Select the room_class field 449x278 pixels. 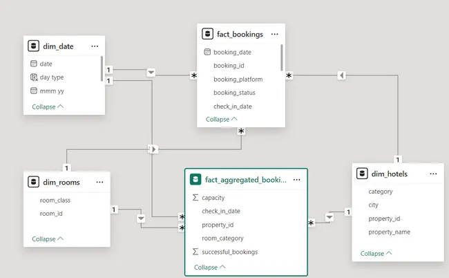(x=55, y=201)
